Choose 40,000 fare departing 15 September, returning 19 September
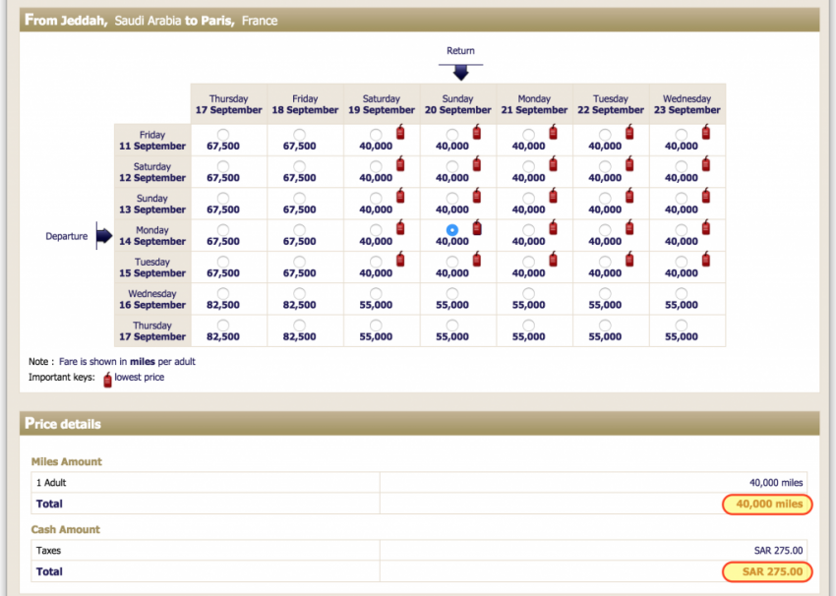Image resolution: width=836 pixels, height=596 pixels. [376, 262]
